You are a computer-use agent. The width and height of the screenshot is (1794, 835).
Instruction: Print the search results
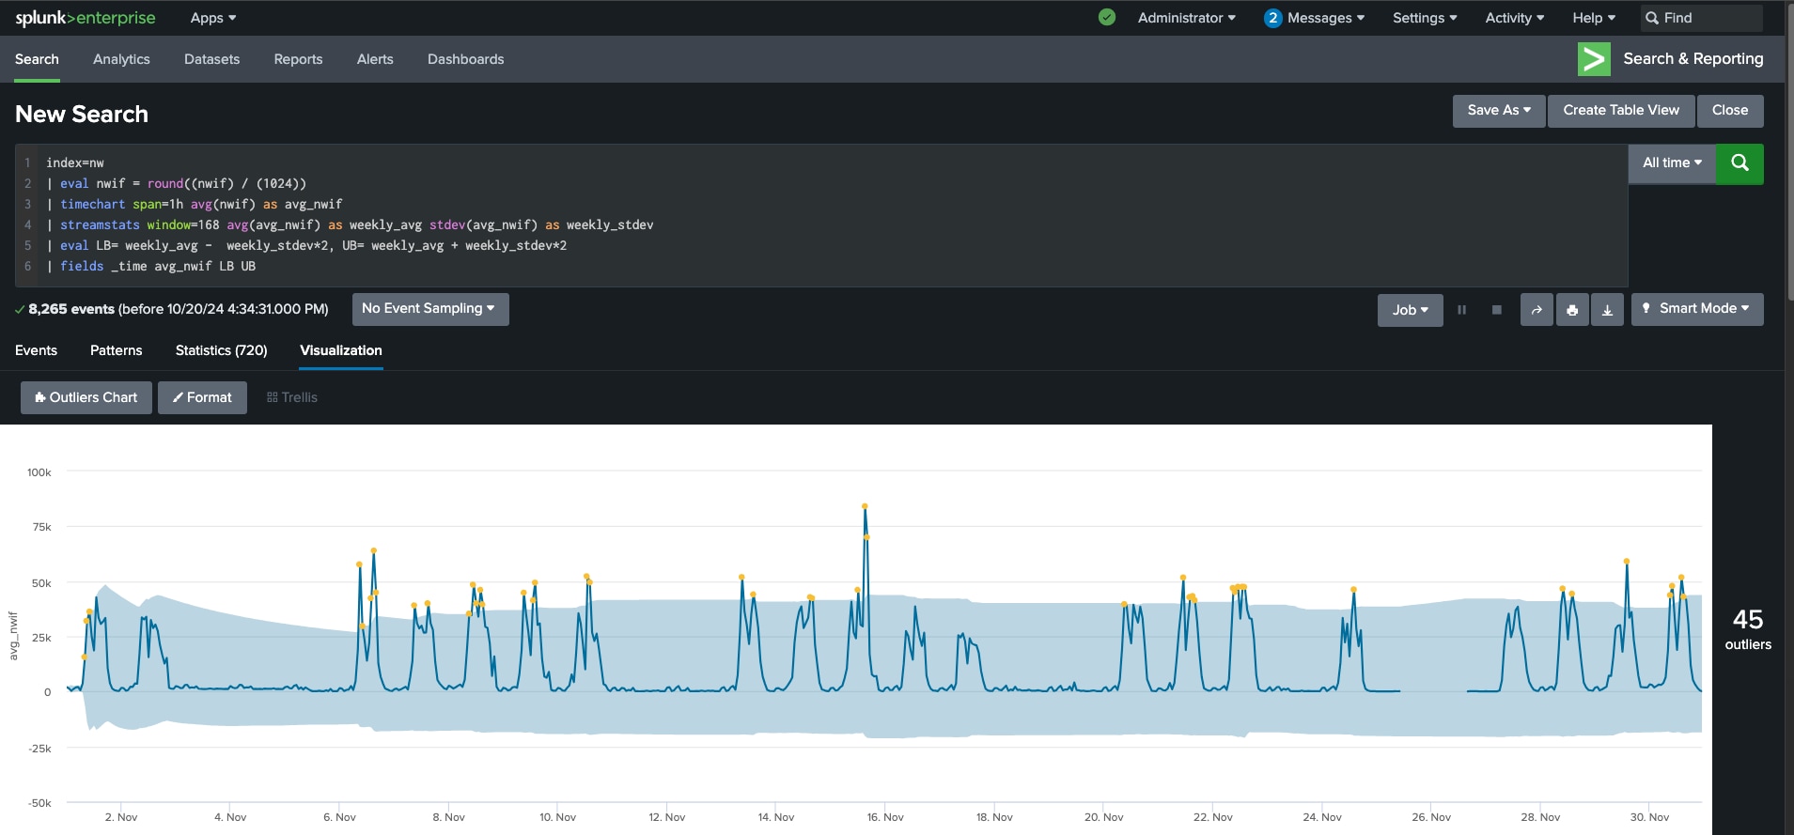pyautogui.click(x=1572, y=310)
